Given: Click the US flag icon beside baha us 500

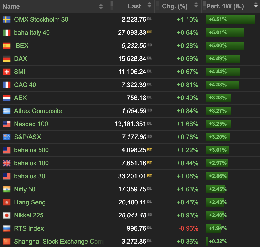Looking at the screenshot, I should point(7,150).
